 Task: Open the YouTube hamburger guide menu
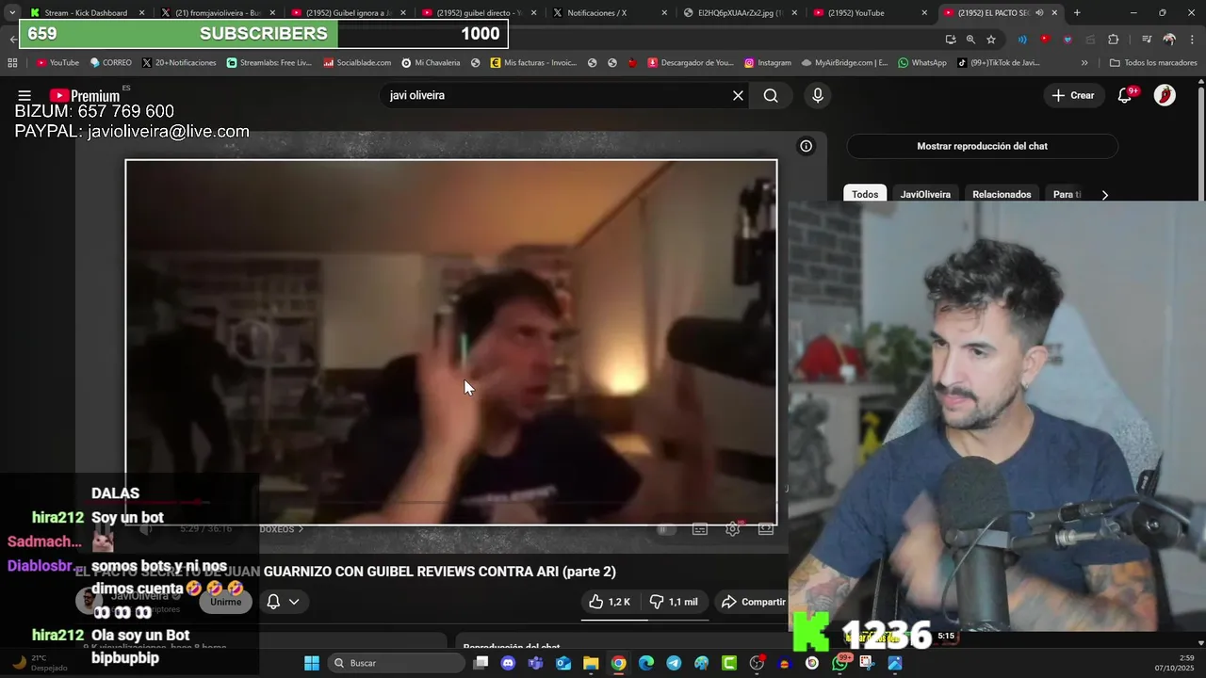[x=24, y=95]
